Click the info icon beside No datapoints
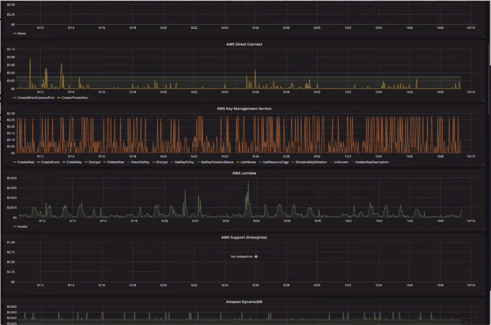Image resolution: width=491 pixels, height=325 pixels. tap(256, 256)
